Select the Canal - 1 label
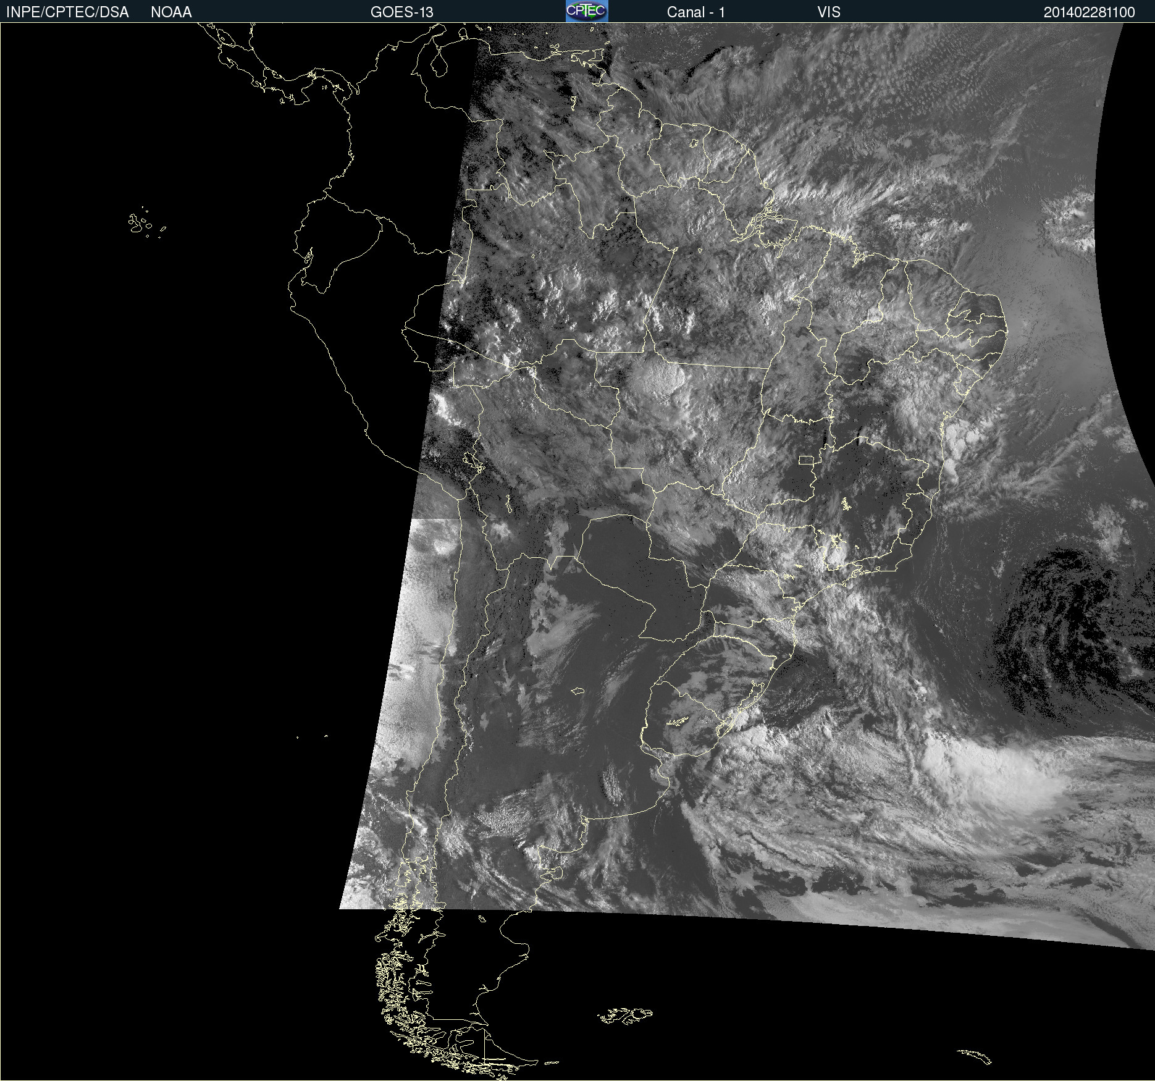 (x=696, y=12)
